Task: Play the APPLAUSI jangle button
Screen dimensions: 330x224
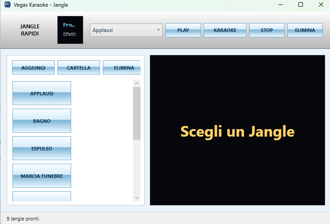Action: click(x=42, y=93)
